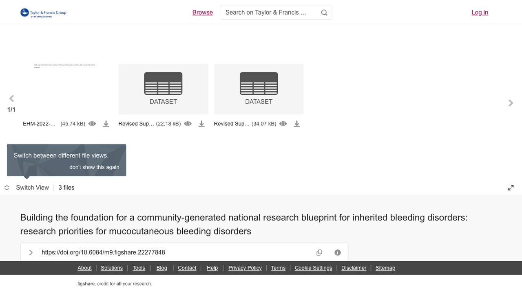Open the Privacy Policy footer link
The width and height of the screenshot is (522, 293).
coord(245,268)
